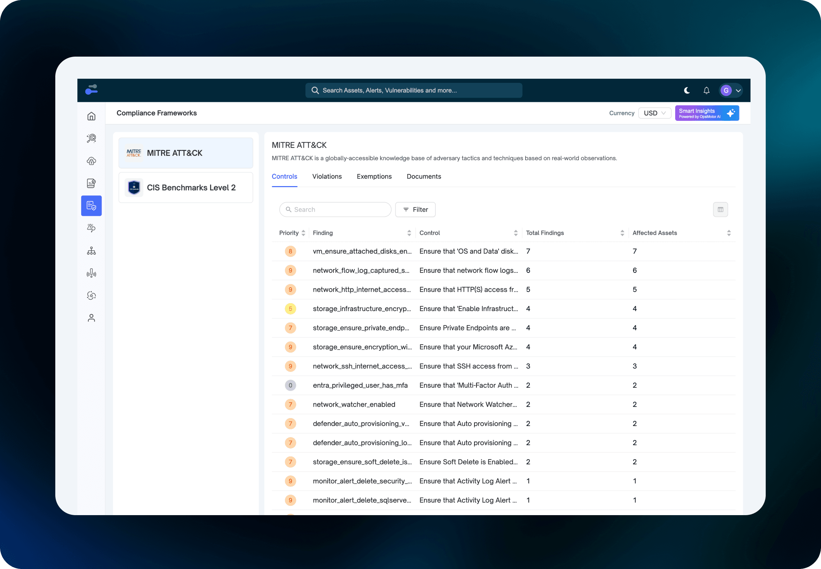
Task: Switch to the Controls tab
Action: pyautogui.click(x=284, y=176)
